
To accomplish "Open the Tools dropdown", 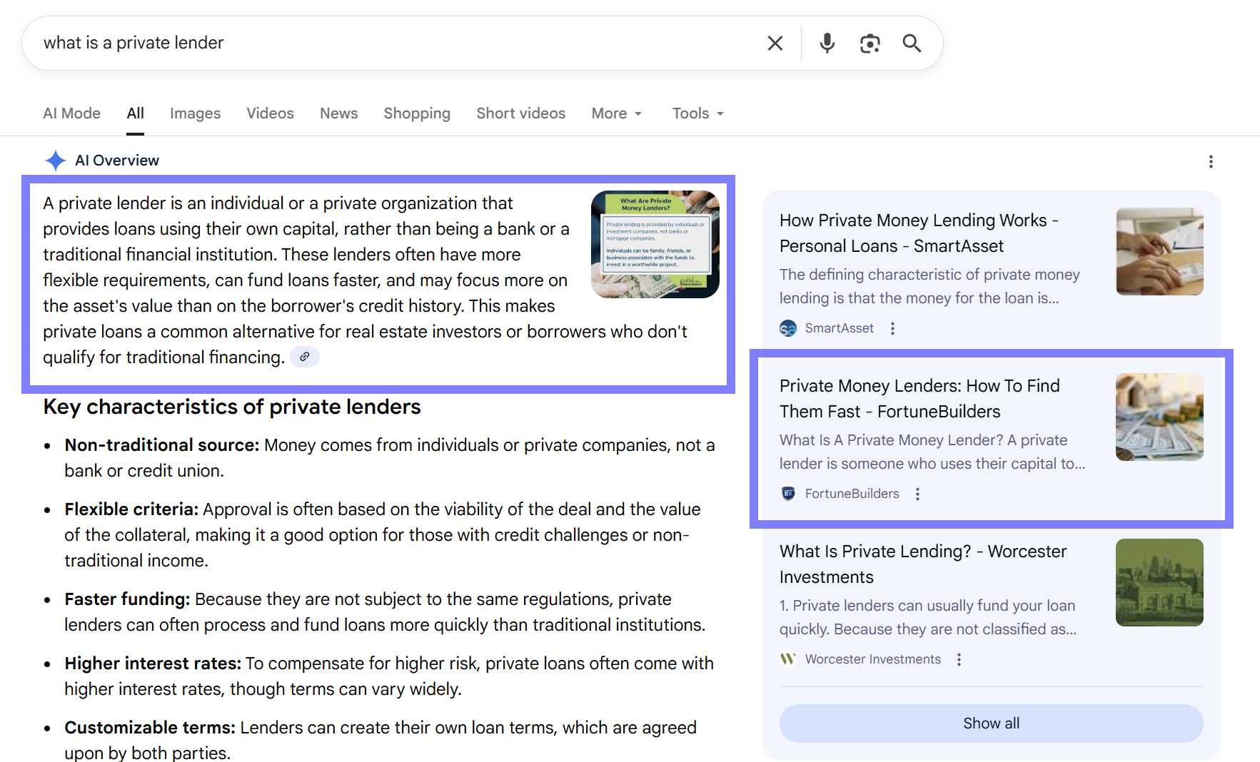I will tap(697, 113).
